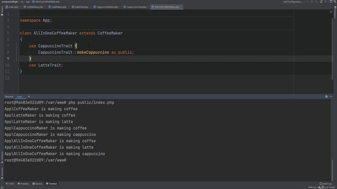
Task: Open the CappuccinoTrait.php tab
Action: click(x=135, y=7)
